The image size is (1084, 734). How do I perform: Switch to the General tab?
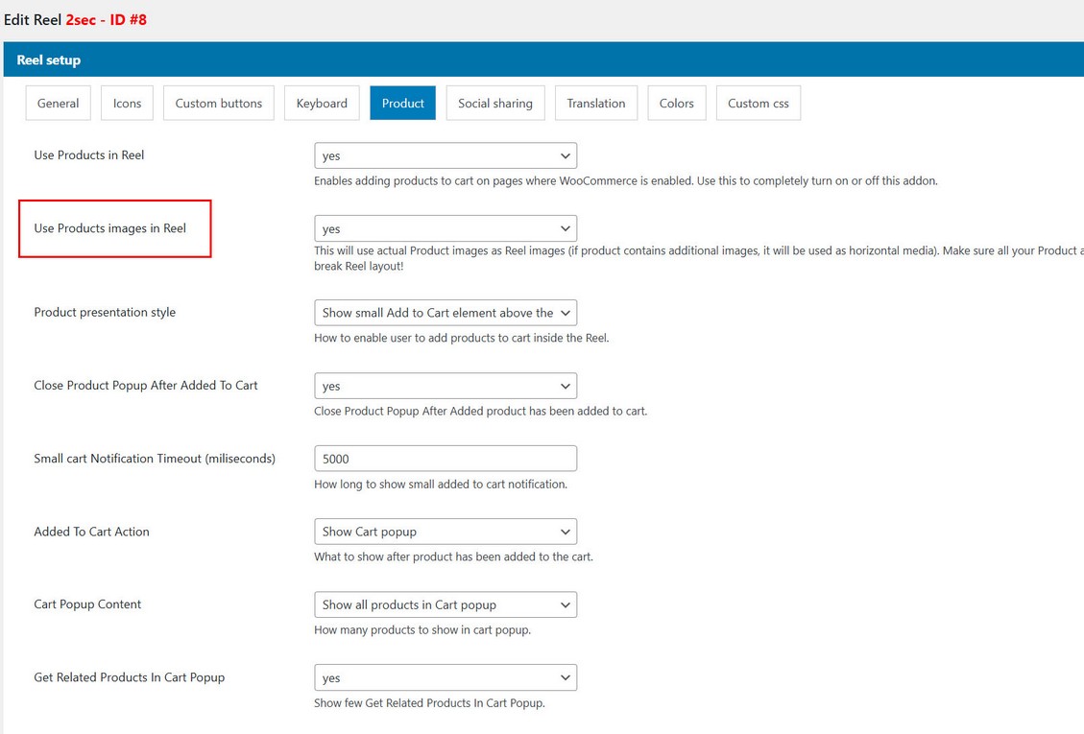pos(58,104)
